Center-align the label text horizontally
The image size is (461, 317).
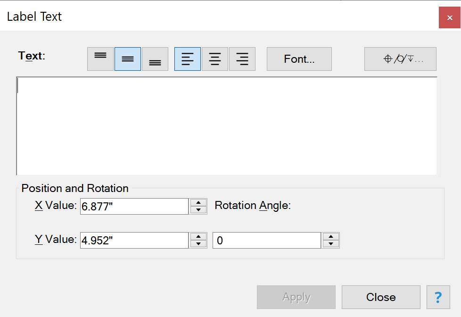point(215,59)
